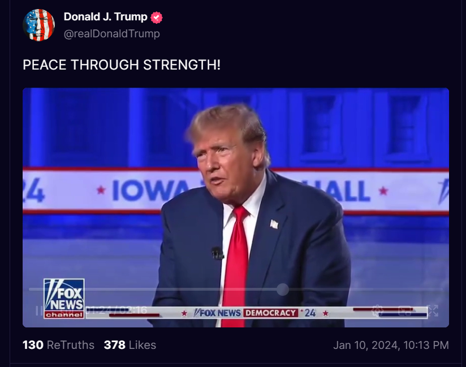Viewport: 466px width, 367px height.
Task: Click the red verified badge icon
Action: [156, 17]
